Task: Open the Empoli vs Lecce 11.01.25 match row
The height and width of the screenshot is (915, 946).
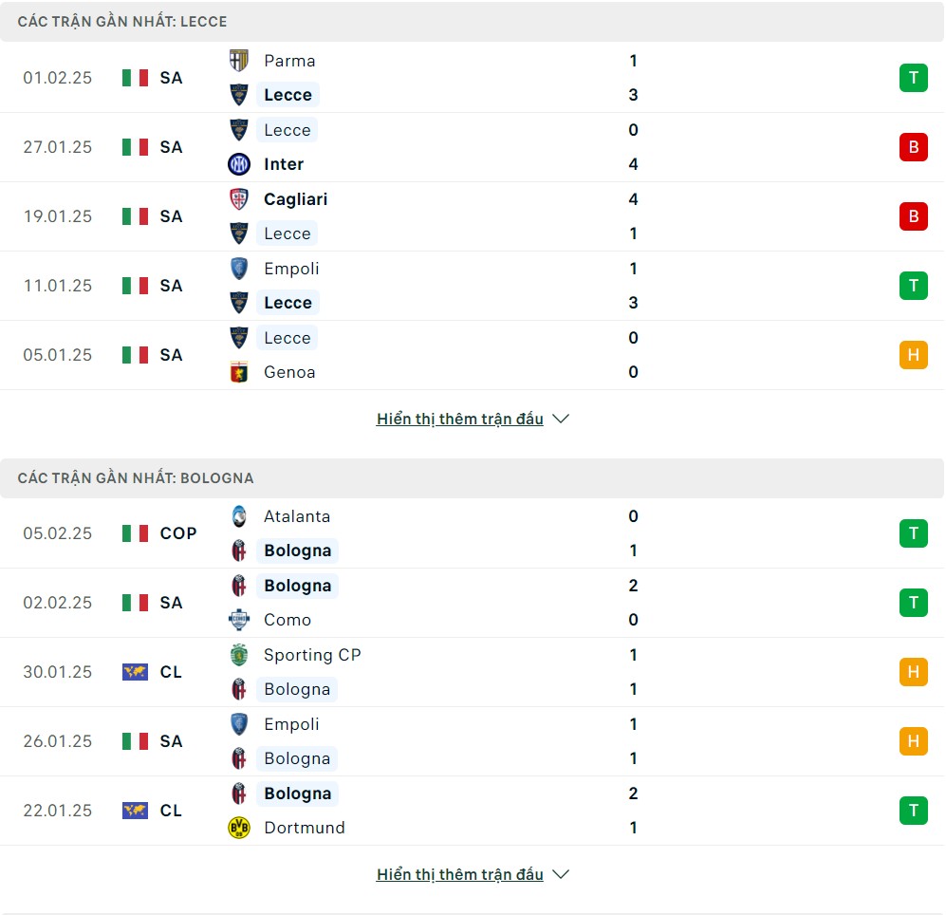Action: [x=473, y=286]
